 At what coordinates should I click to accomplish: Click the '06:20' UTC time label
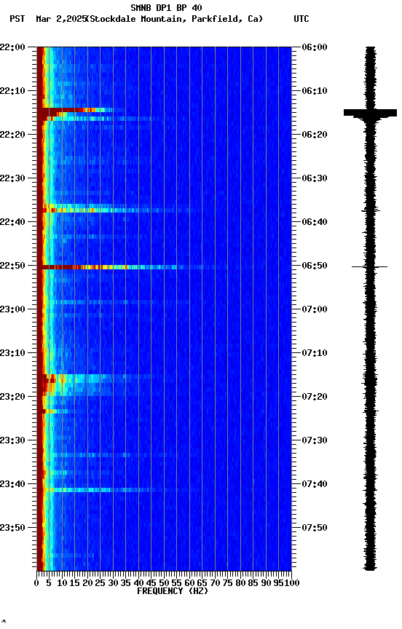(315, 135)
